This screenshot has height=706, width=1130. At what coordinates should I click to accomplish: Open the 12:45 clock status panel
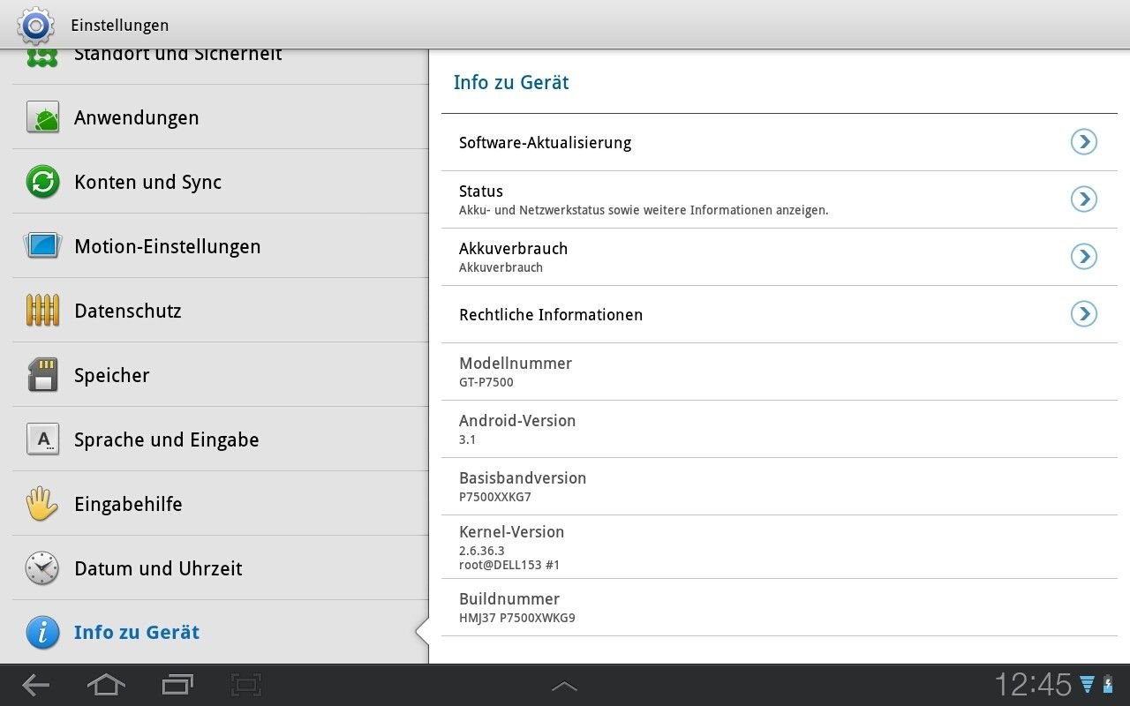[x=1033, y=685]
